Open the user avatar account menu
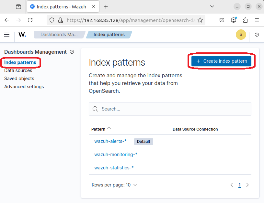Viewport: 264px width, 203px height. [241, 35]
